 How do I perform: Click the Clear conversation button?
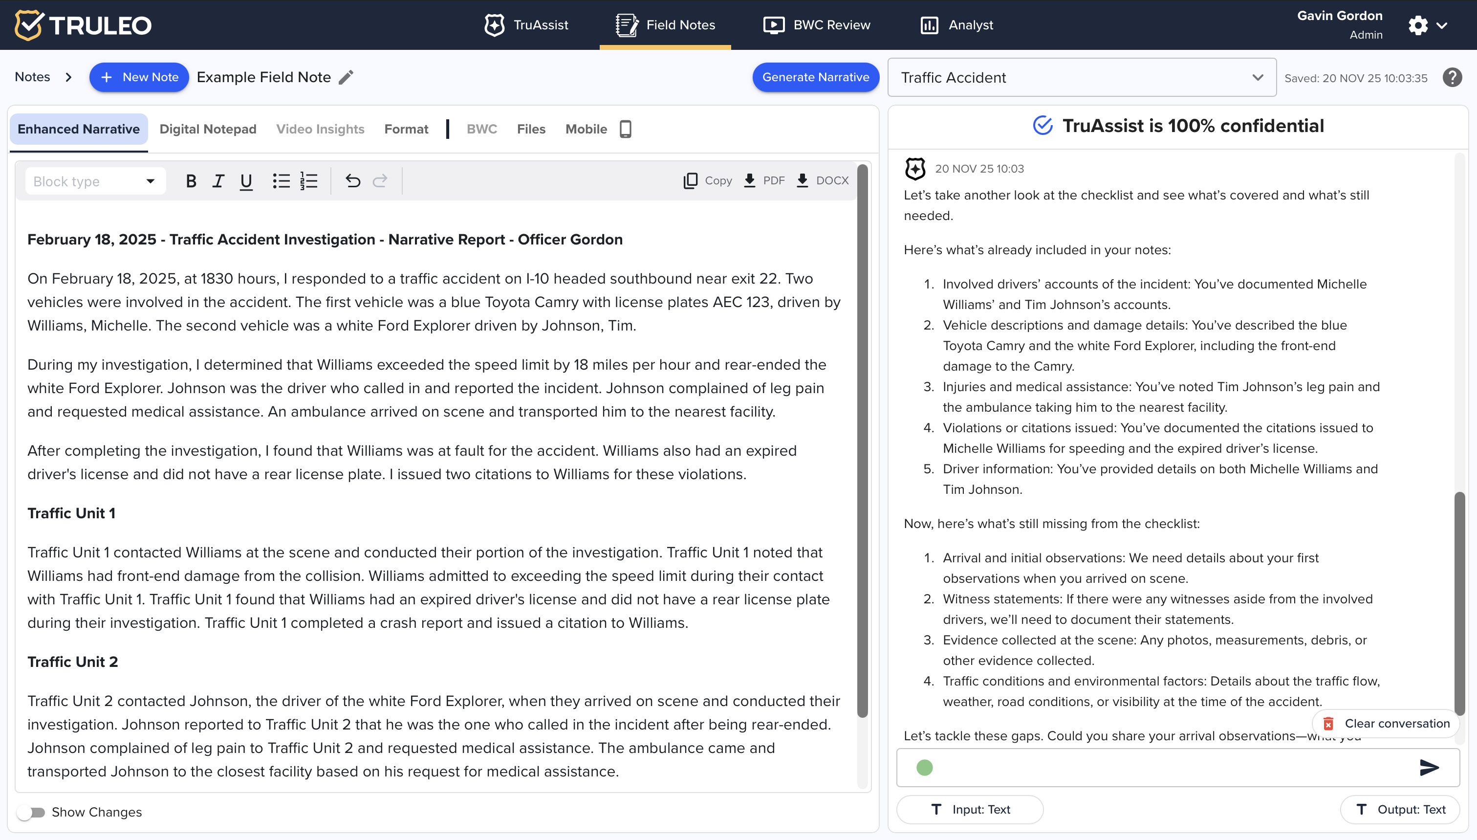pos(1388,724)
